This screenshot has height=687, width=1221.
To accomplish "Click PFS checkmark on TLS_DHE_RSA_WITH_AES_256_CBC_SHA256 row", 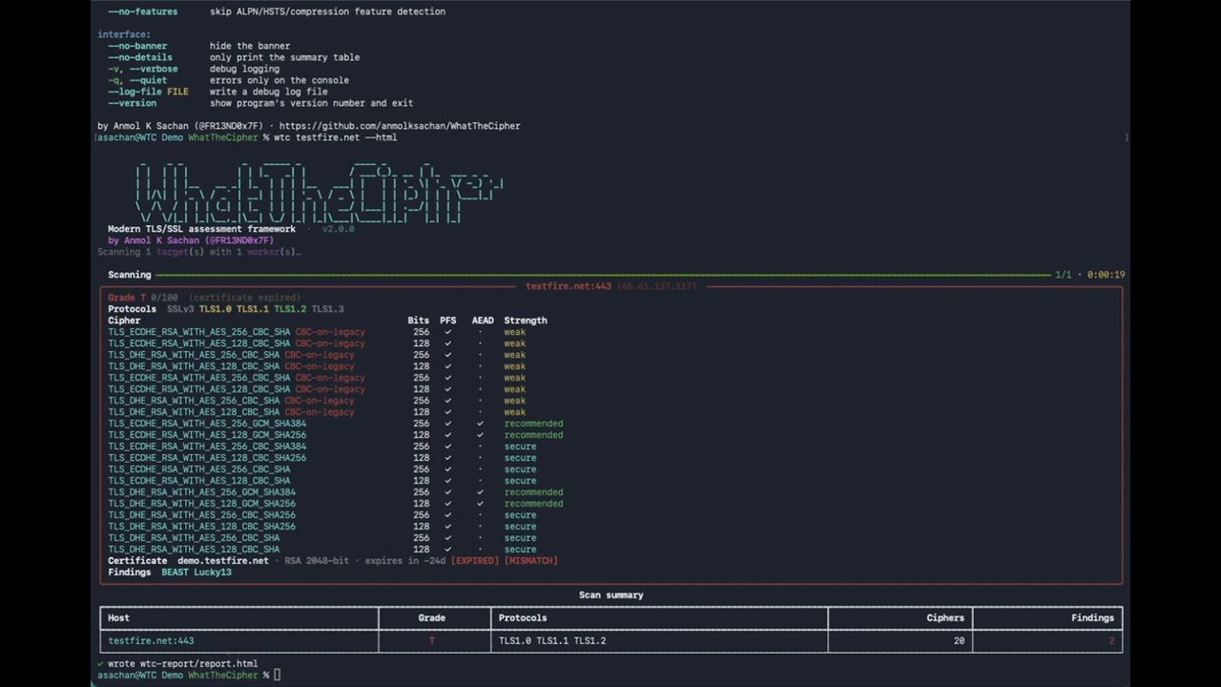I will point(448,515).
